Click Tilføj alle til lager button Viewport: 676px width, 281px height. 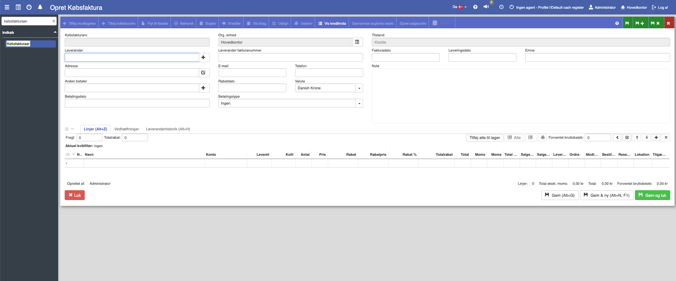484,138
